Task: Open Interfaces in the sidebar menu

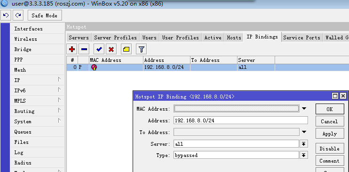Action: (x=38, y=29)
